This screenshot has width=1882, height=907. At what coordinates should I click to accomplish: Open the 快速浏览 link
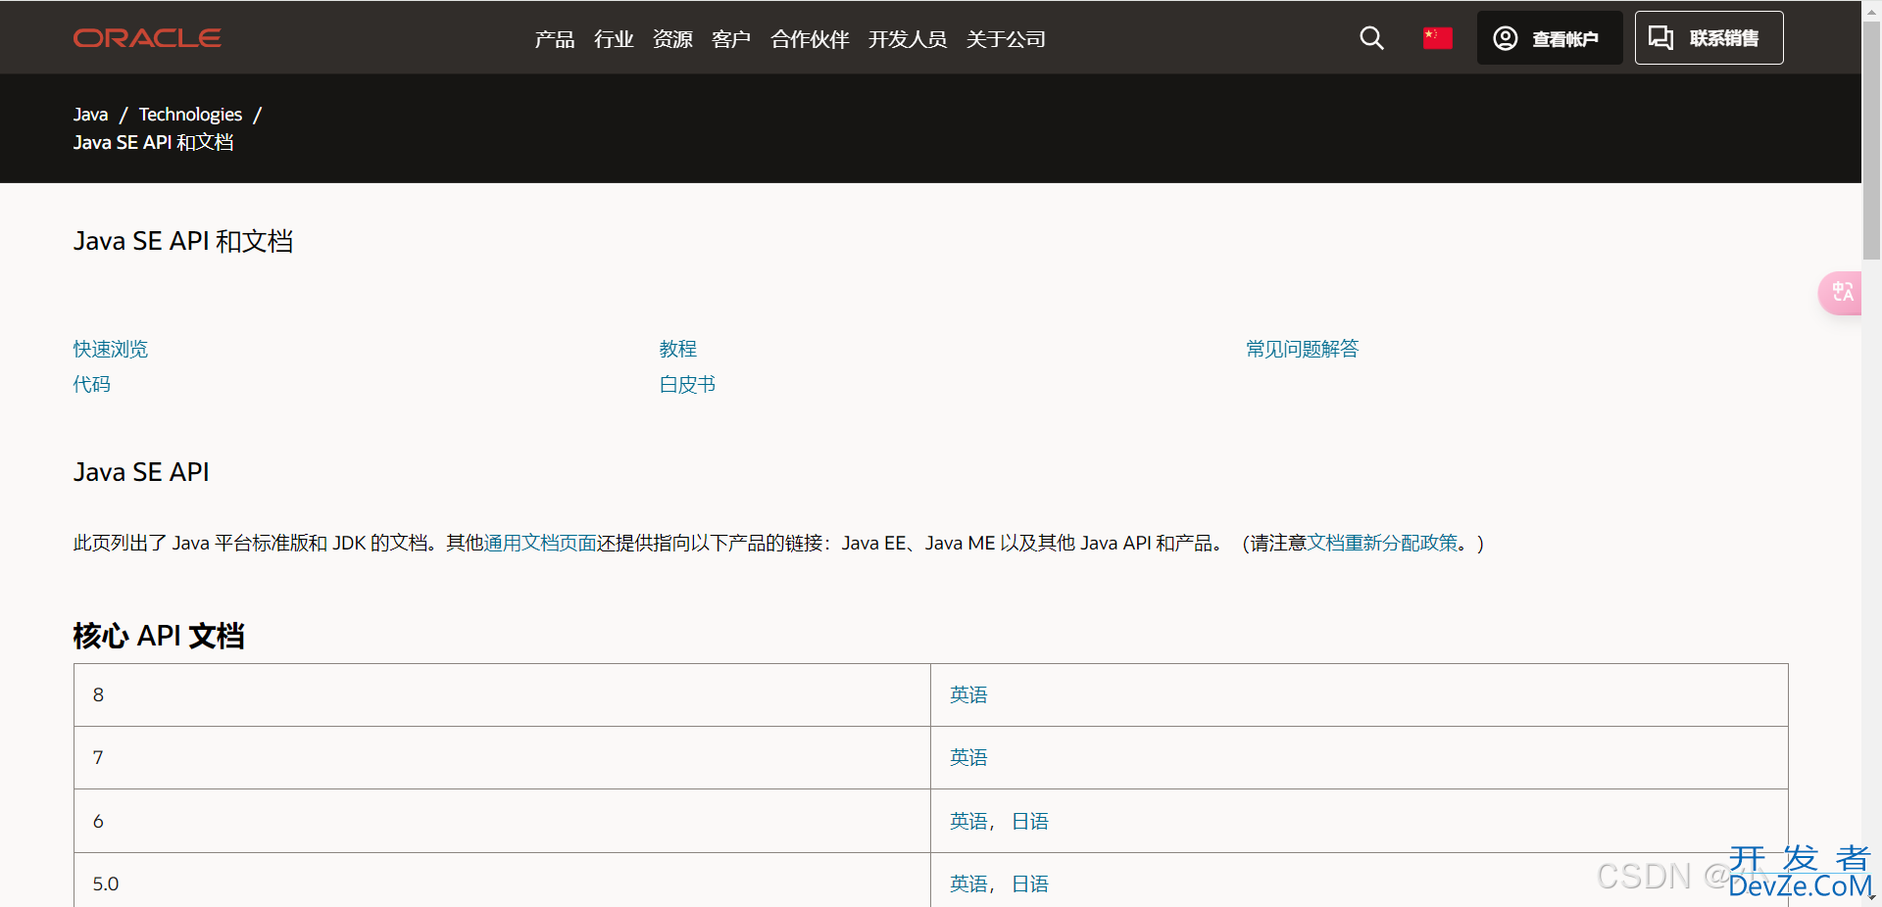click(111, 349)
